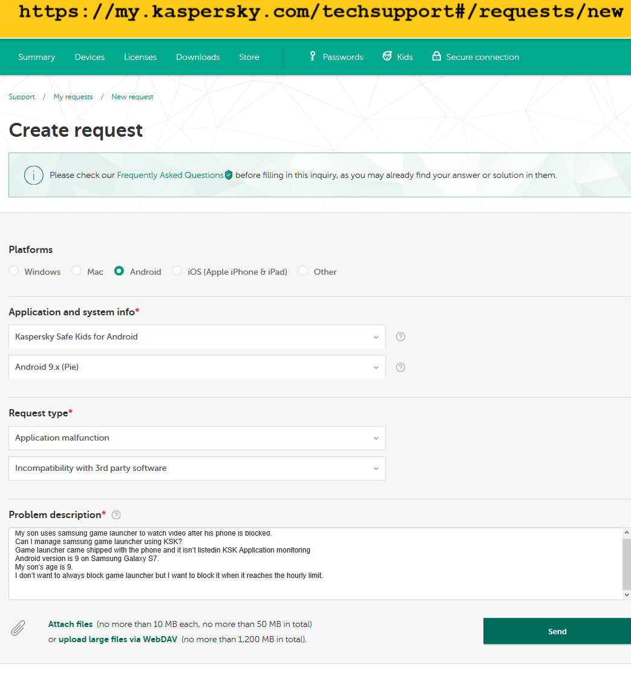Open help icon next to Android 9.x dropdown
Screen dimensions: 631x673
(x=401, y=367)
